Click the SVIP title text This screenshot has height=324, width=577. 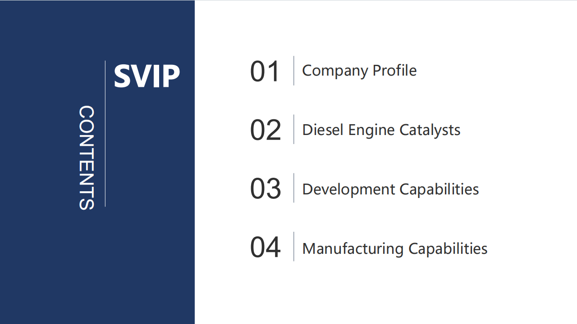point(147,76)
